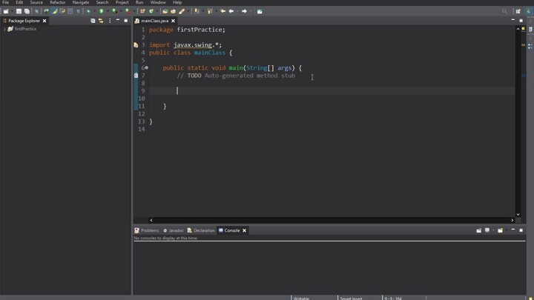The image size is (534, 300).
Task: Open the Project menu
Action: pyautogui.click(x=122, y=2)
